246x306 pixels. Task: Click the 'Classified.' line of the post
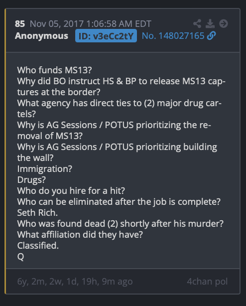pos(38,246)
